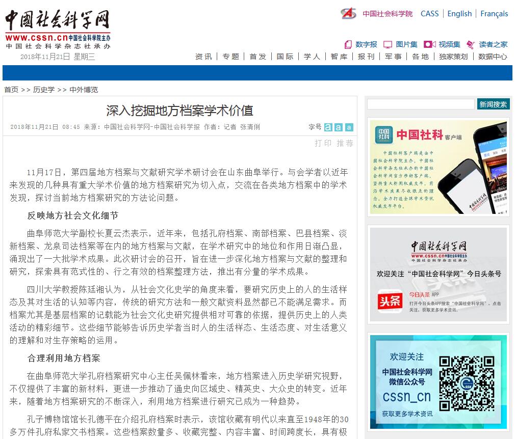Click the WeChat cssn_cn QR code banner
The height and width of the screenshot is (439, 516).
coord(438,381)
